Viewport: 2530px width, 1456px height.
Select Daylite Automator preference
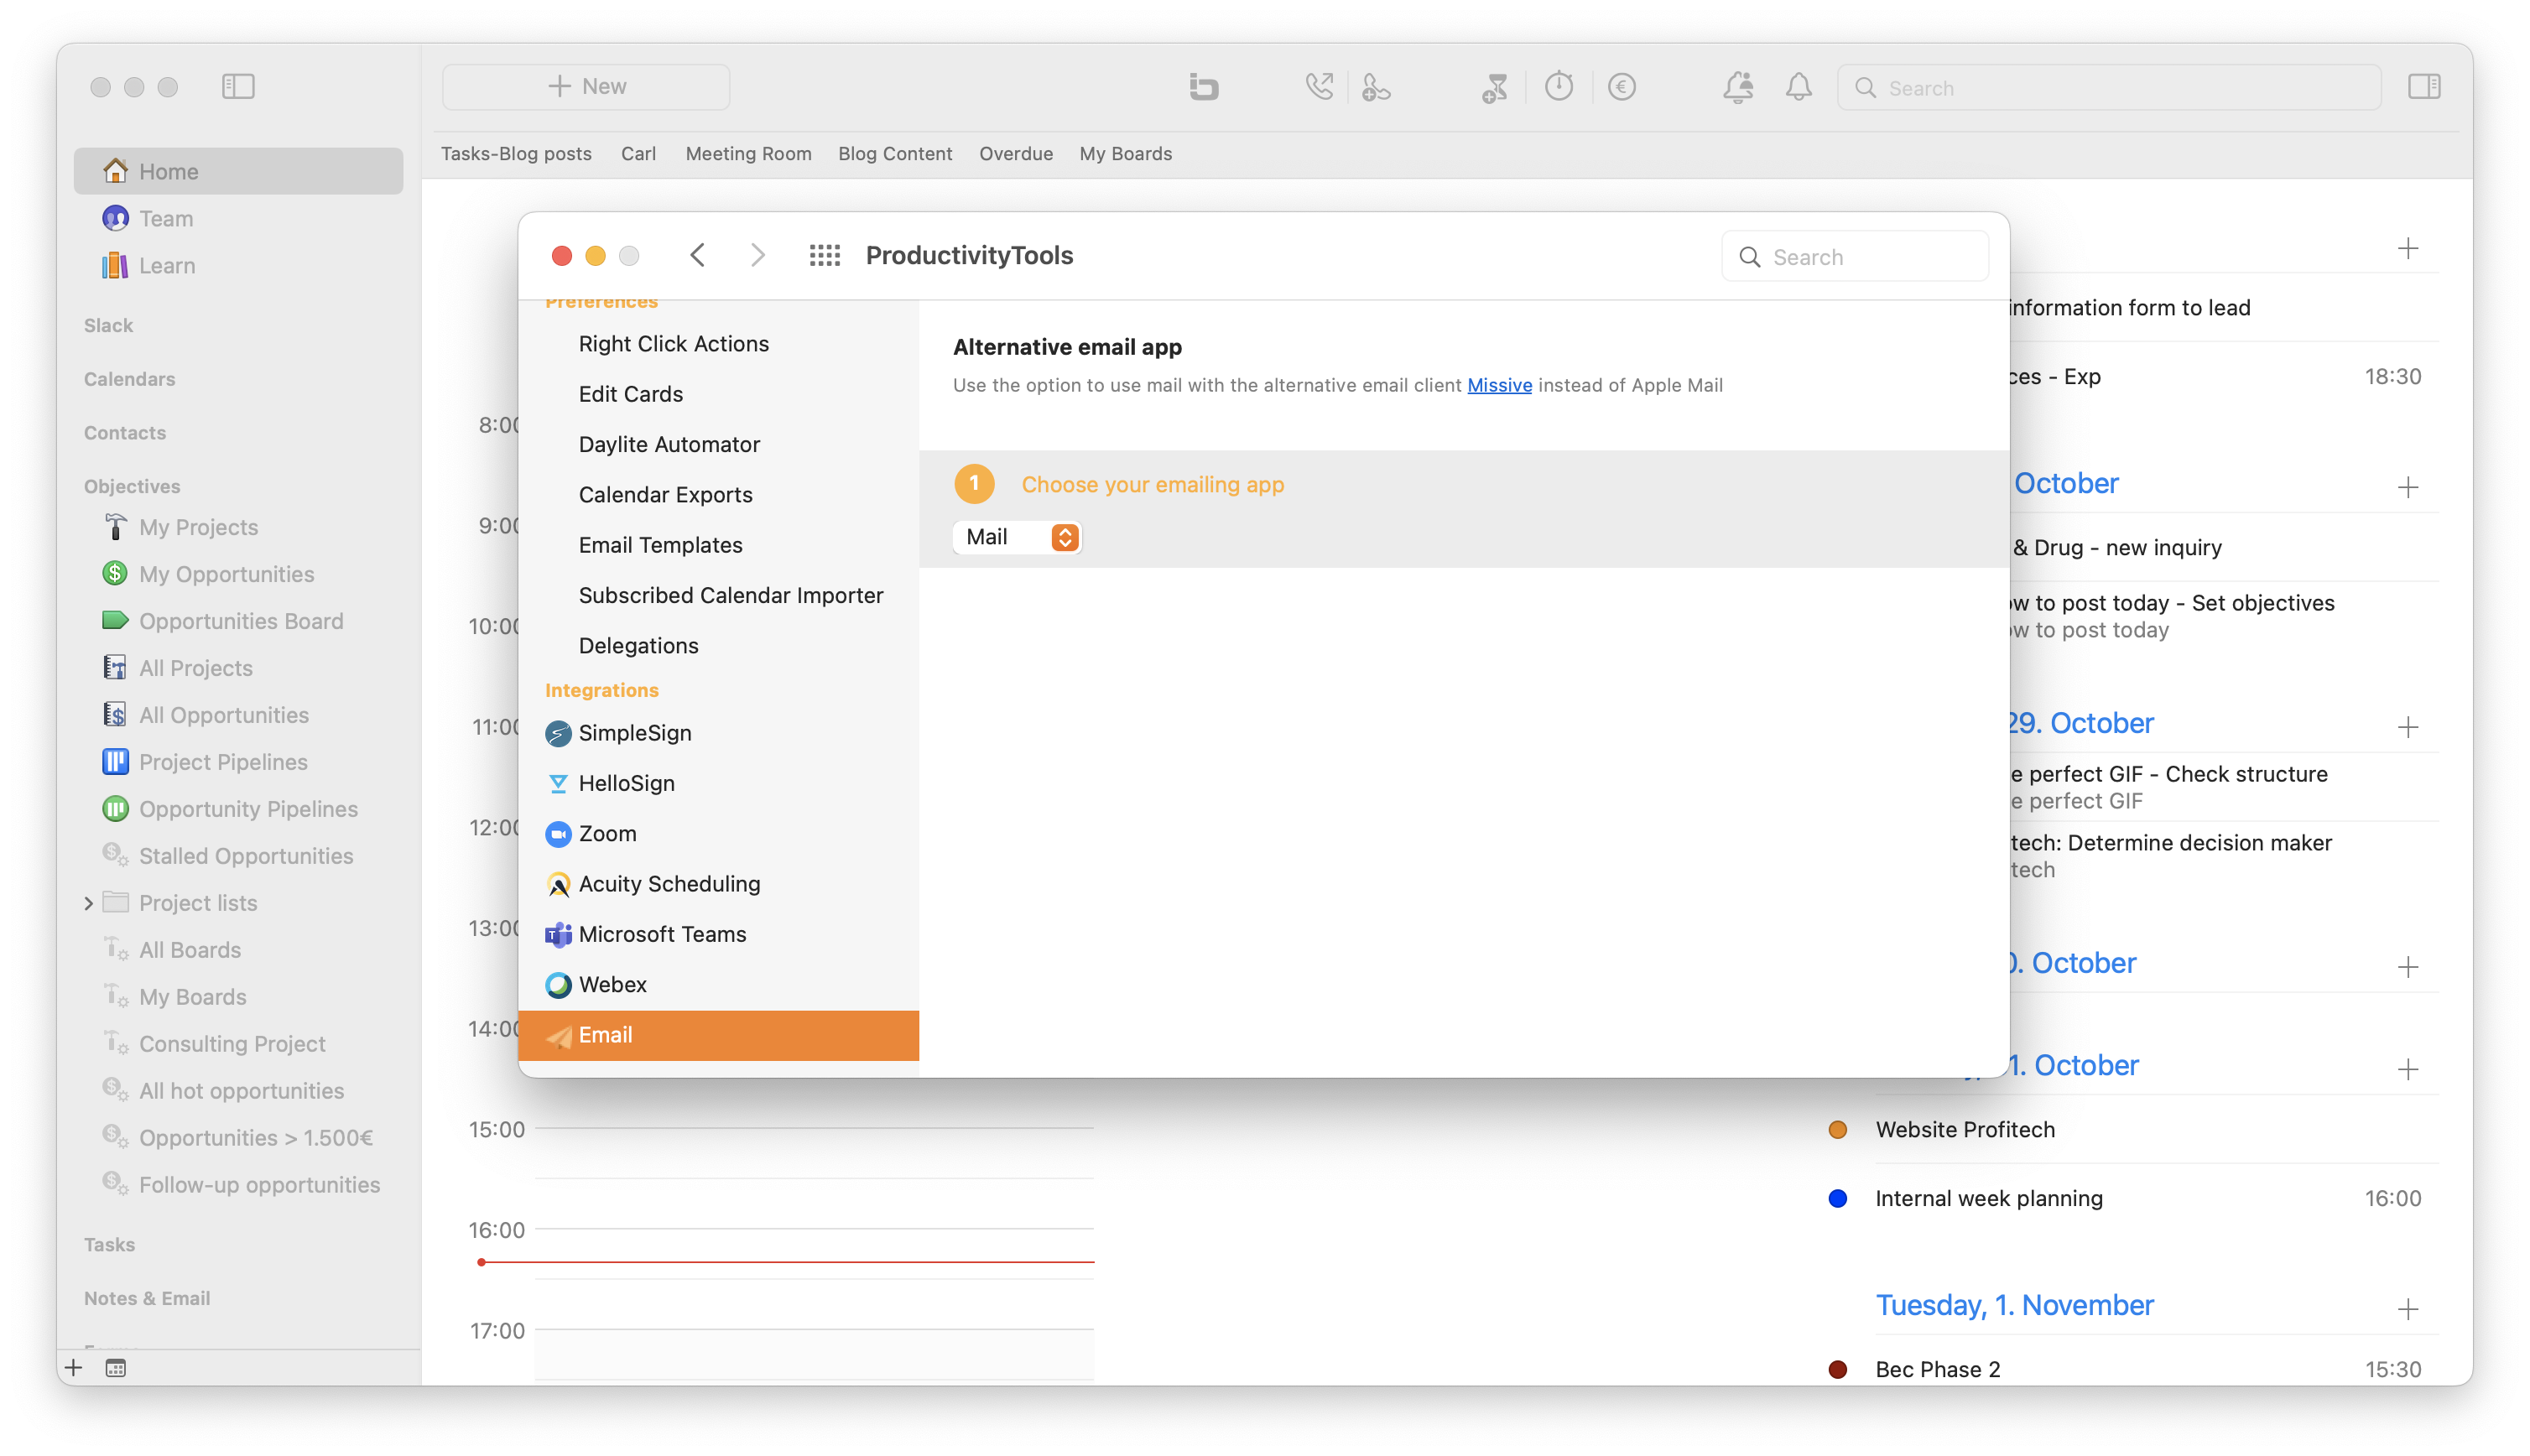pyautogui.click(x=718, y=444)
